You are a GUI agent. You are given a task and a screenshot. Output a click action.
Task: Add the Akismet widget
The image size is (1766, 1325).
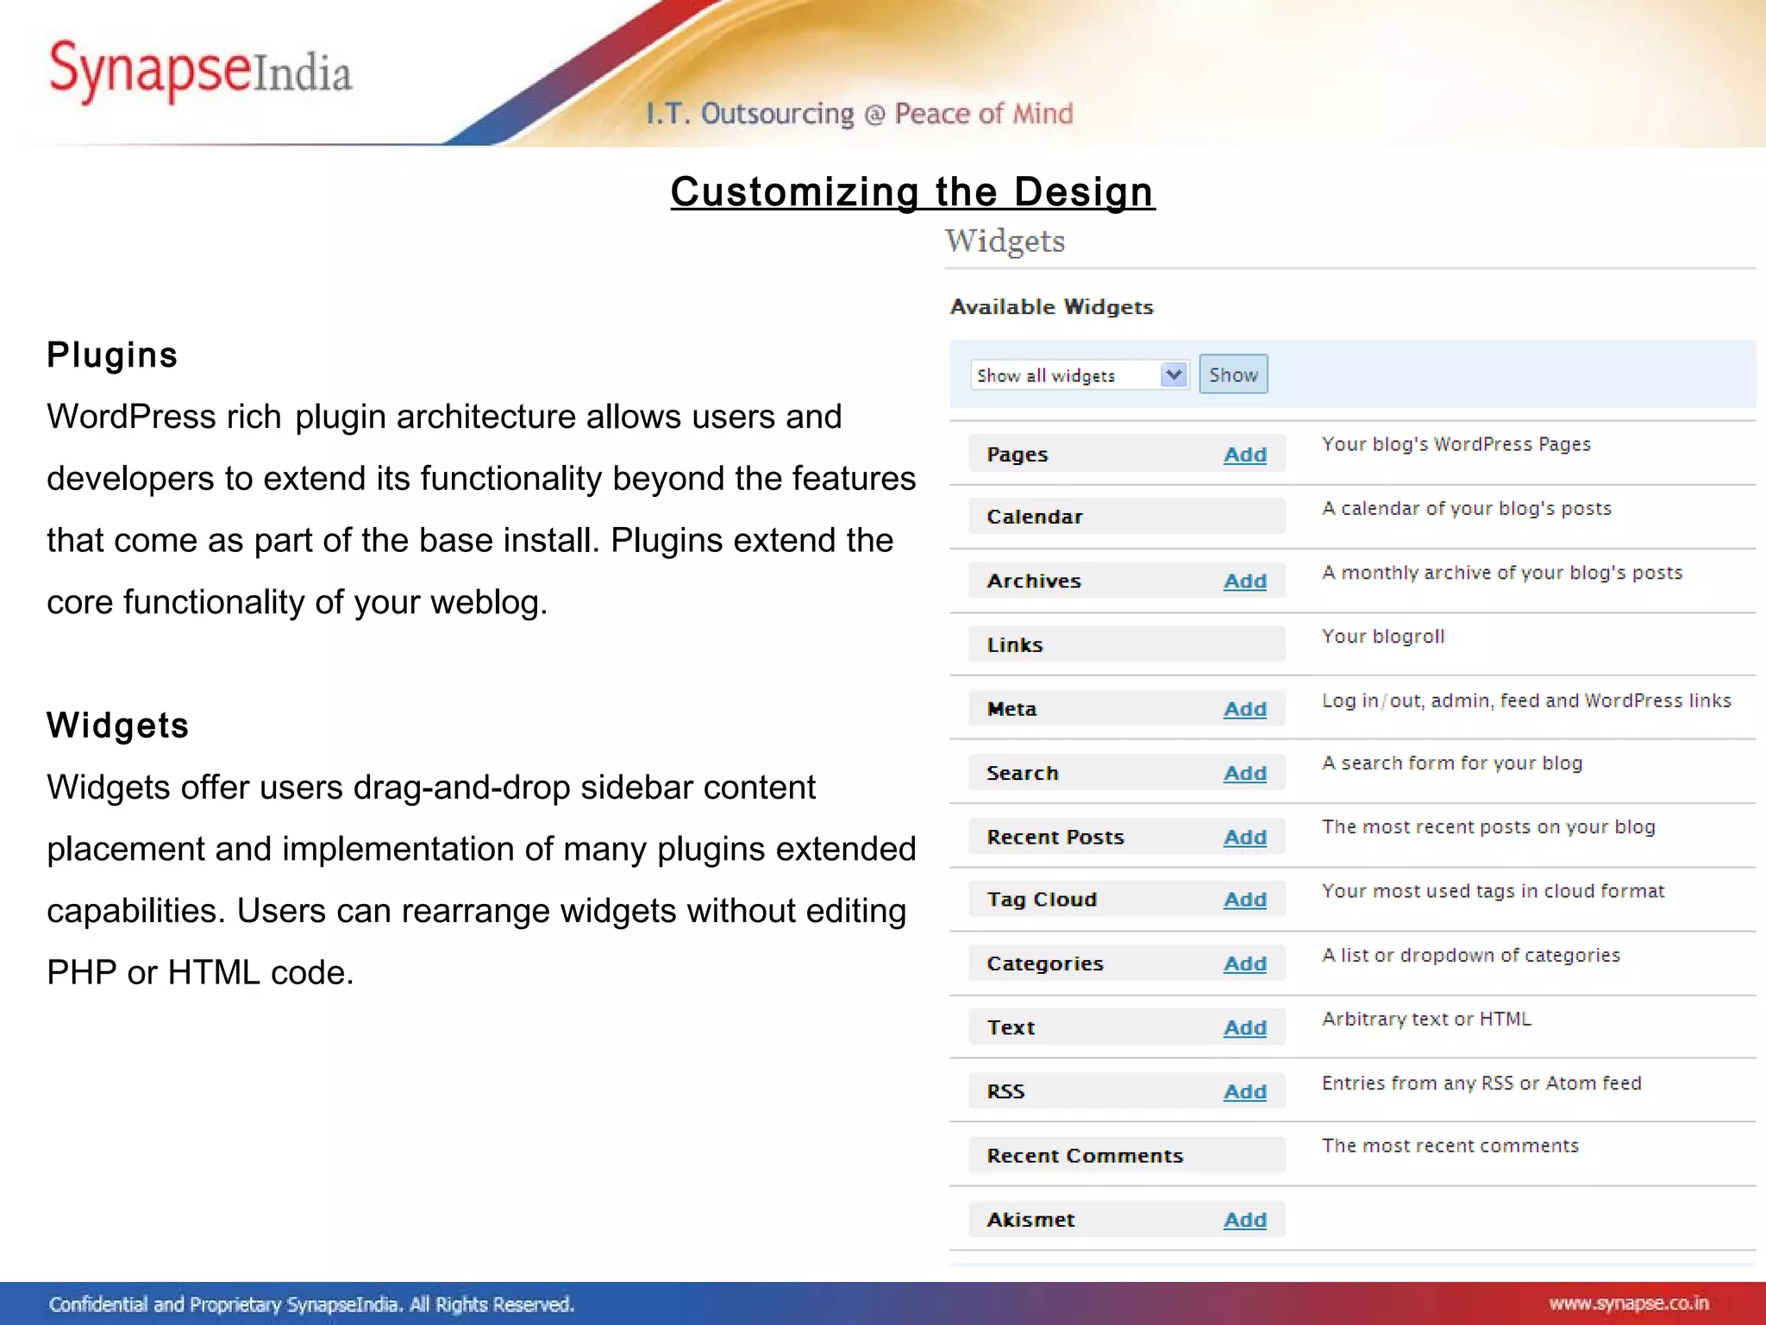click(x=1245, y=1221)
